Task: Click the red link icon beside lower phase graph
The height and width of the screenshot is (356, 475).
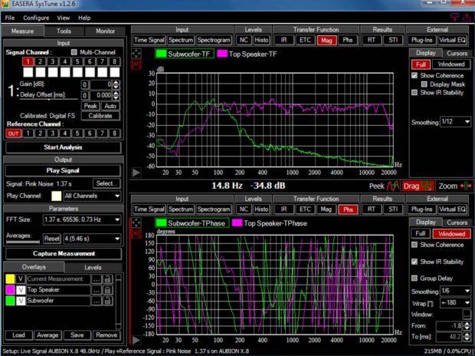Action: tap(136, 233)
